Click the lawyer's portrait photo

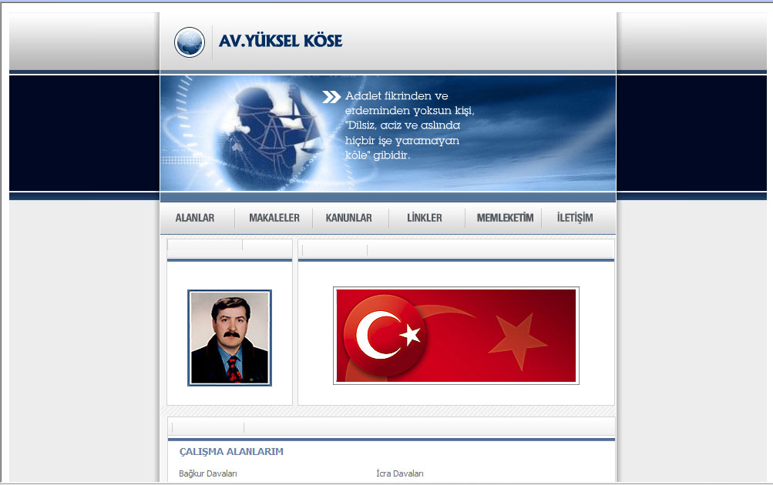coord(230,338)
